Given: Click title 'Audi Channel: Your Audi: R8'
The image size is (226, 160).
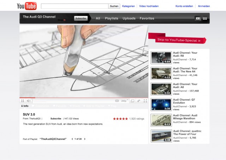Looking at the screenshot, I should tap(185, 54).
